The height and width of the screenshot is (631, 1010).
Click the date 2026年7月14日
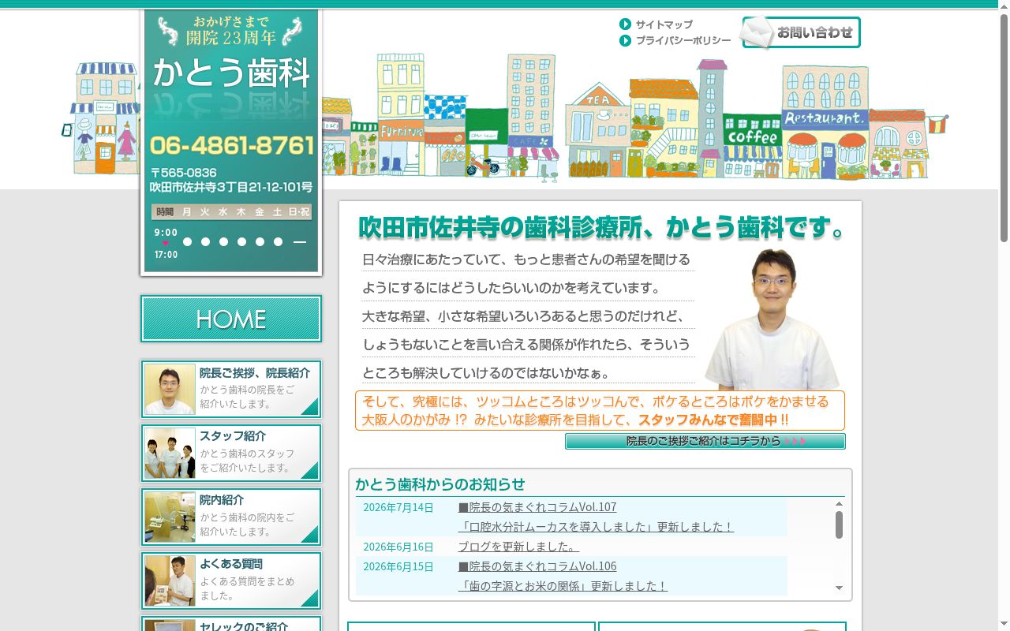click(x=398, y=507)
